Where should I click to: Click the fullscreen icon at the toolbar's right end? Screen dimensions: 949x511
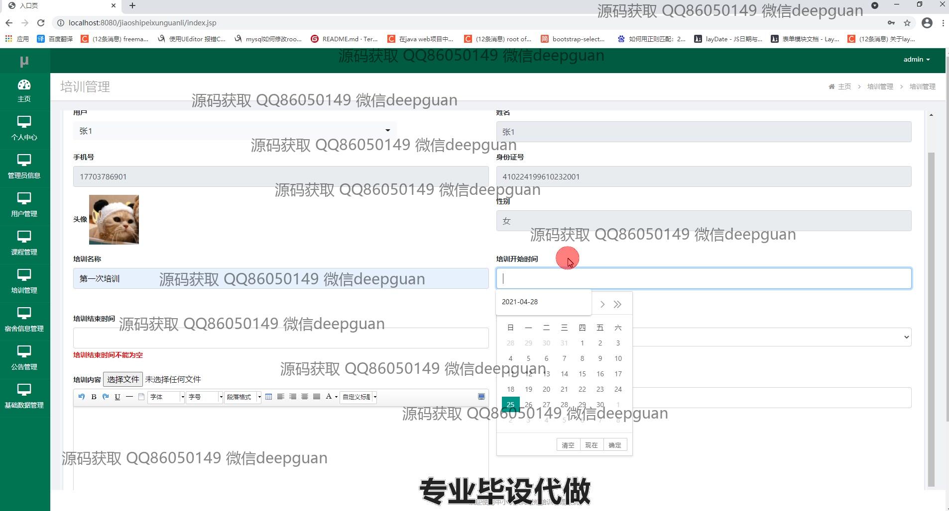tap(481, 397)
